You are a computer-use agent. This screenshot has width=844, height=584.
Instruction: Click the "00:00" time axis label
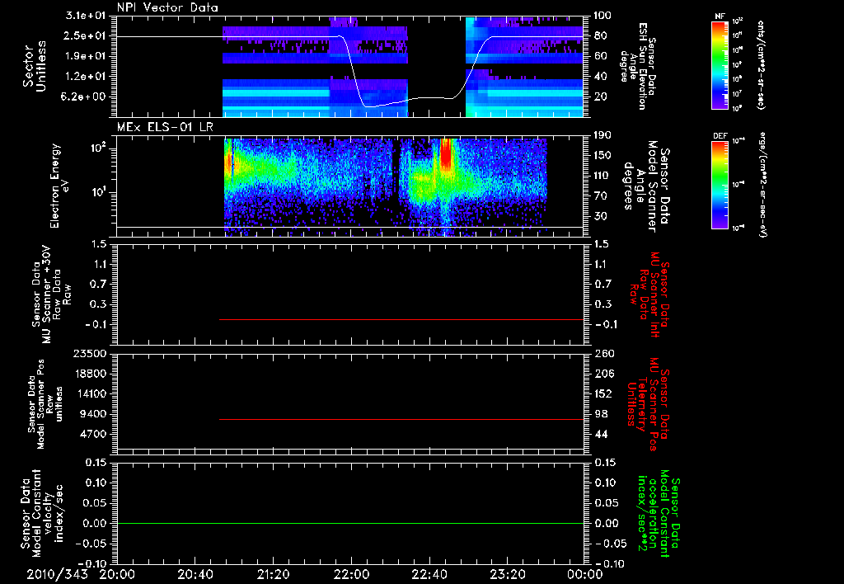585,574
